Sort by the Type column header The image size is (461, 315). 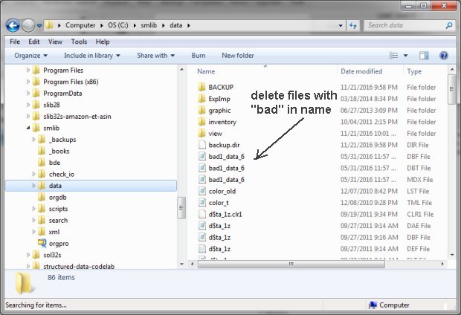[x=414, y=71]
